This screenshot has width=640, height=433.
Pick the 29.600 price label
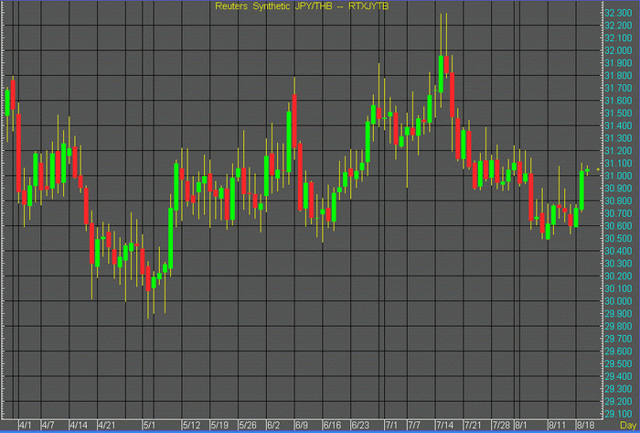[618, 352]
